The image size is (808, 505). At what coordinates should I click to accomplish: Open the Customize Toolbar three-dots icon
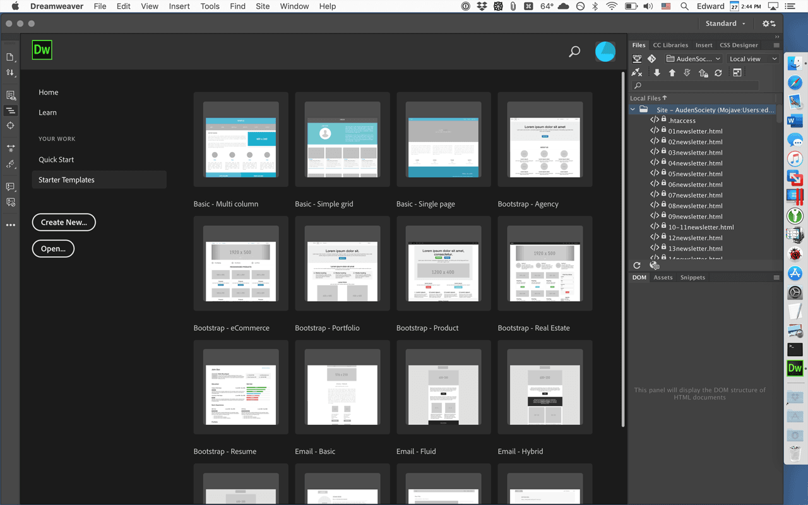coord(10,225)
